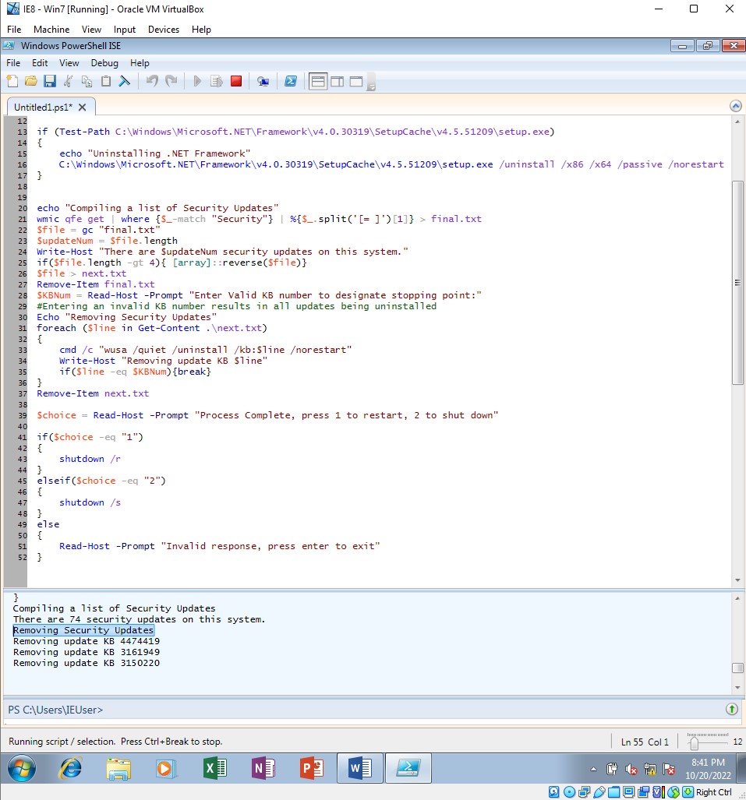Click the Run Script play icon
Image resolution: width=746 pixels, height=800 pixels.
pyautogui.click(x=197, y=81)
